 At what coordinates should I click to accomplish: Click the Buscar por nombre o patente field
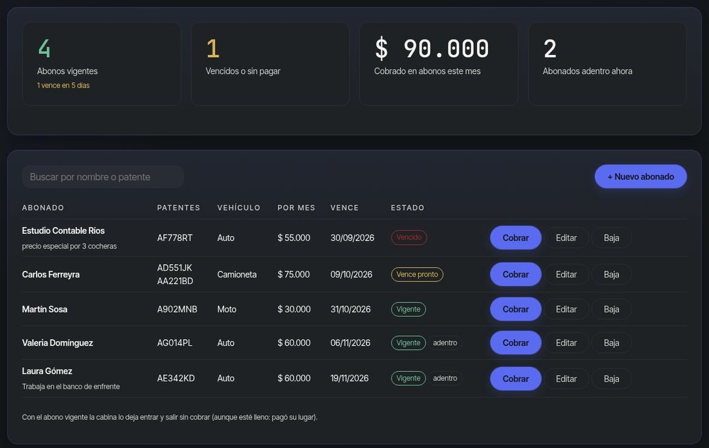tap(103, 177)
